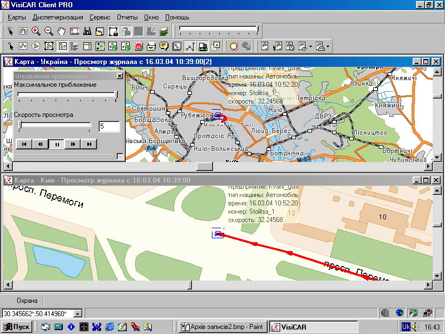Image resolution: width=445 pixels, height=334 pixels.
Task: Select the yellow circle zone tool
Action: tap(233, 46)
